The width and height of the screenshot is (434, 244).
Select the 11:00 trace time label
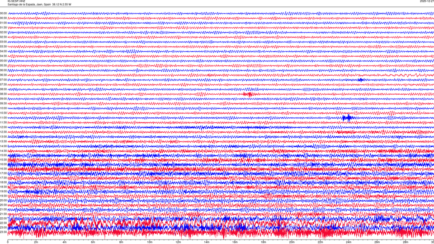coord(3,117)
